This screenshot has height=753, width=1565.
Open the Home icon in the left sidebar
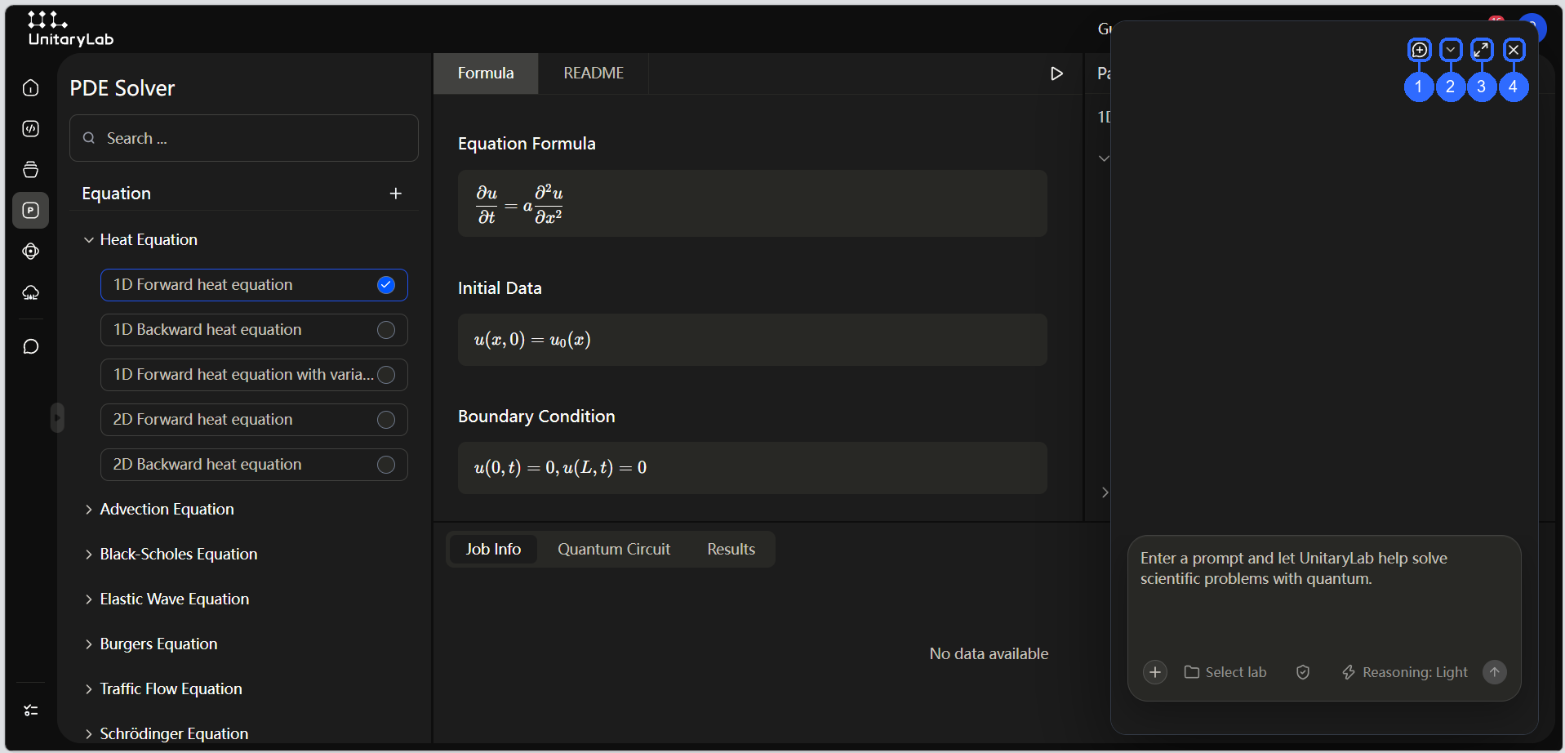coord(30,87)
